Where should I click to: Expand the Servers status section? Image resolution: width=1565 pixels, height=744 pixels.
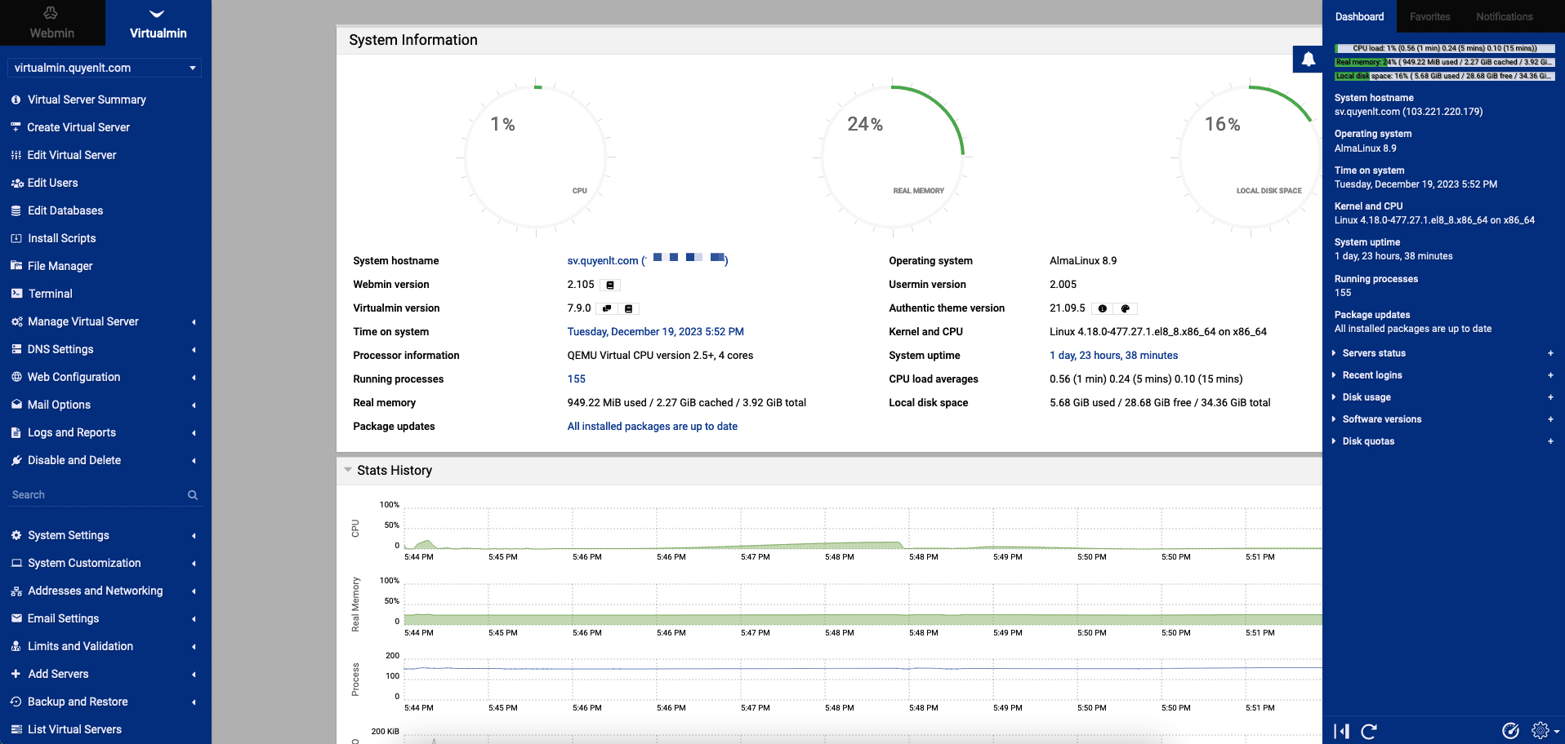1374,353
